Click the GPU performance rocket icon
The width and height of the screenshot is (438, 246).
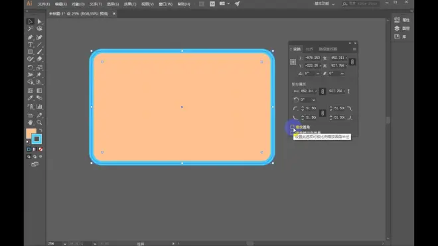(x=237, y=4)
